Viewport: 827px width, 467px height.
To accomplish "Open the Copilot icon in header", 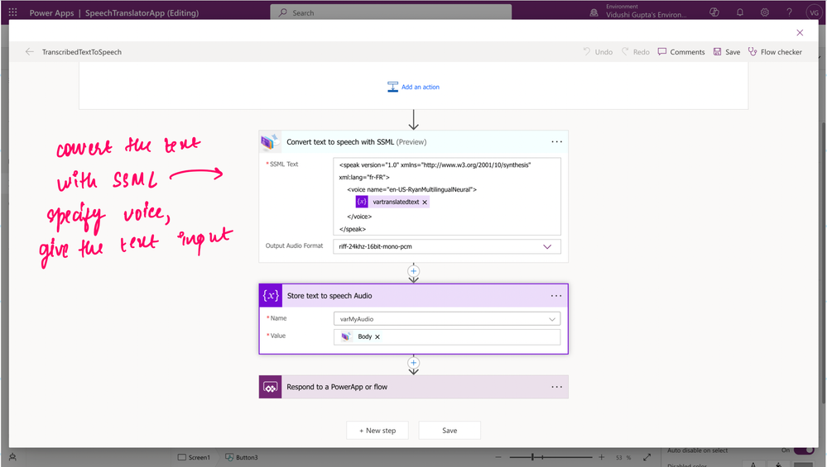I will pos(714,12).
